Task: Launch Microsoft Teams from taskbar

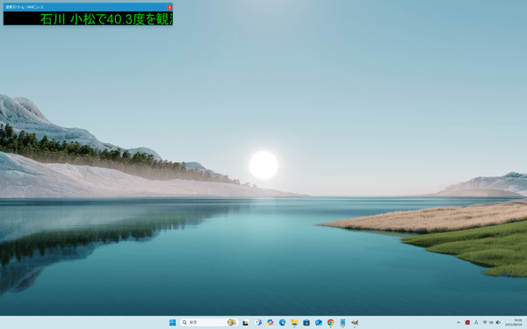Action: pyautogui.click(x=257, y=323)
